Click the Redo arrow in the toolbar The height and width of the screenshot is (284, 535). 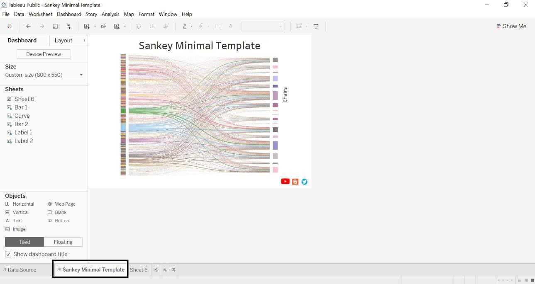point(41,26)
